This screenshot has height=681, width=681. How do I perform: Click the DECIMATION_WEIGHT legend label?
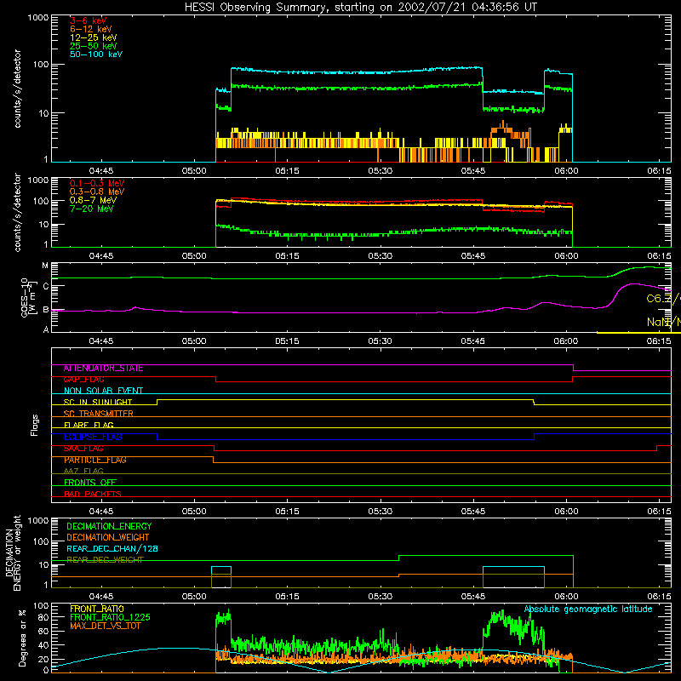[x=108, y=538]
